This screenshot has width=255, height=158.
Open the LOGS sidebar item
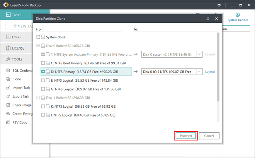[x=17, y=37]
